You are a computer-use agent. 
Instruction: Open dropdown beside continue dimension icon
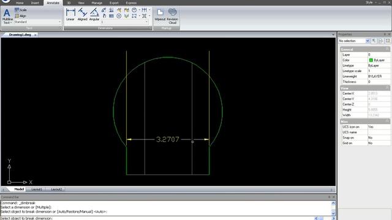149,10
